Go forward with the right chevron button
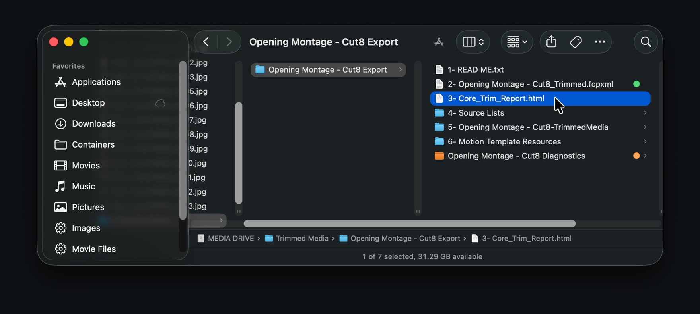Image resolution: width=700 pixels, height=314 pixels. tap(229, 42)
